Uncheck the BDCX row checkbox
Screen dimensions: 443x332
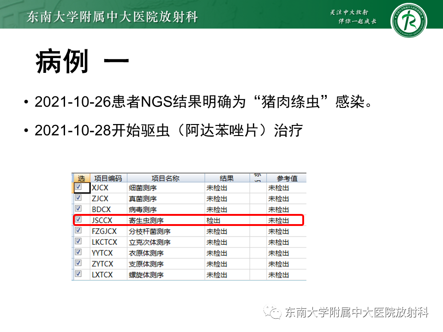pyautogui.click(x=78, y=208)
